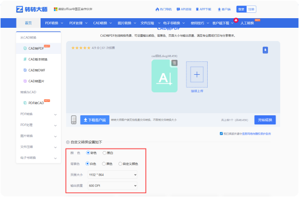Select 黑色 background radio option
The image size is (299, 197).
click(104, 163)
